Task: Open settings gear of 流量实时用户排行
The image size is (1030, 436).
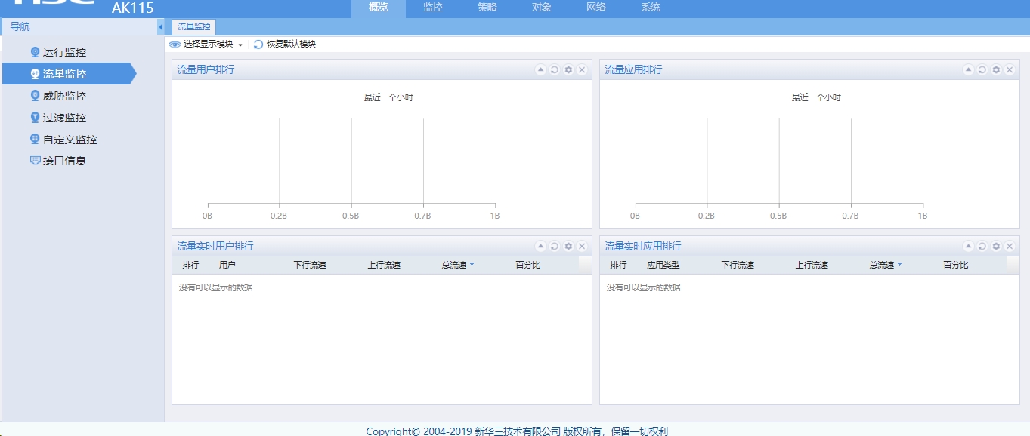Action: click(568, 247)
